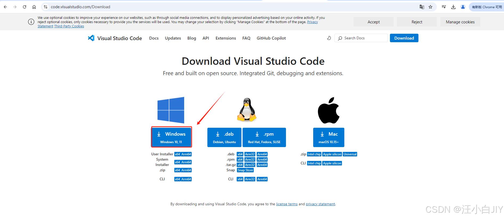Download the Windows 10, 11 installer
The height and width of the screenshot is (218, 504).
pos(171,137)
